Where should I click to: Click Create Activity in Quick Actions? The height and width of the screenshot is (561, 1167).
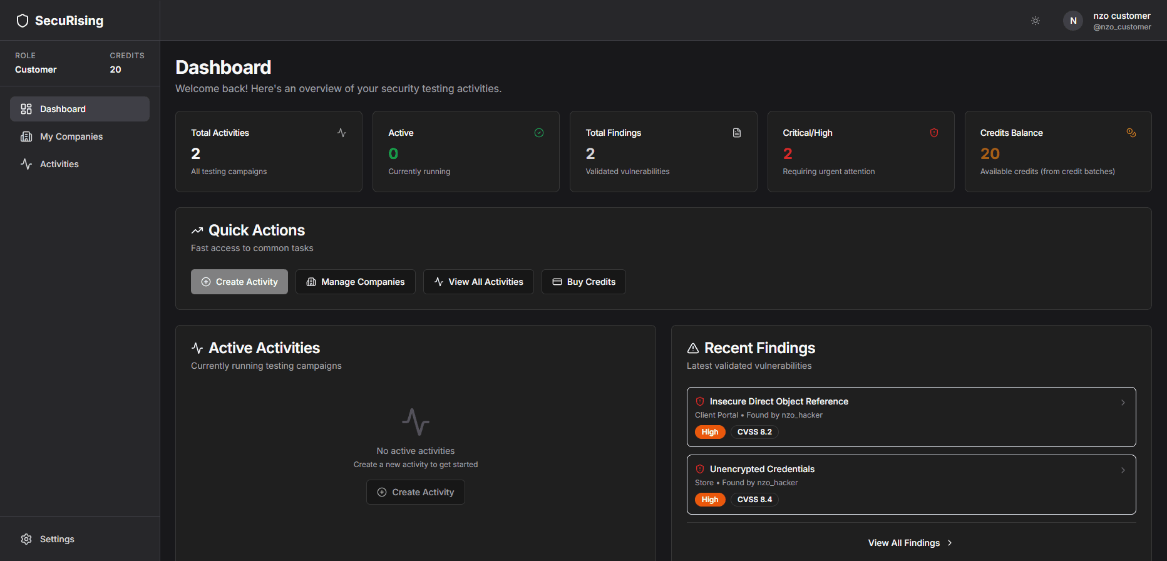coord(239,282)
